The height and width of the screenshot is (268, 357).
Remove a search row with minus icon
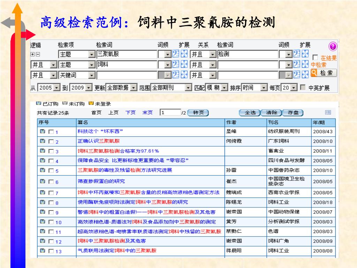(38, 54)
